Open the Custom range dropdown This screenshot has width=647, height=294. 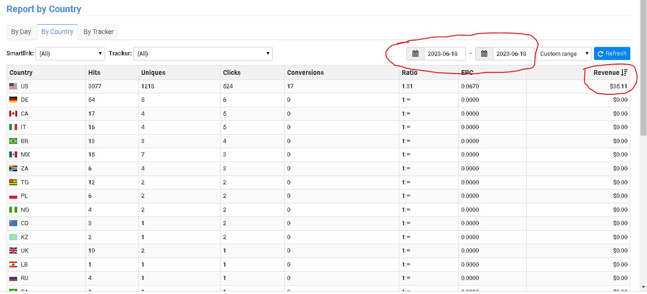point(564,54)
